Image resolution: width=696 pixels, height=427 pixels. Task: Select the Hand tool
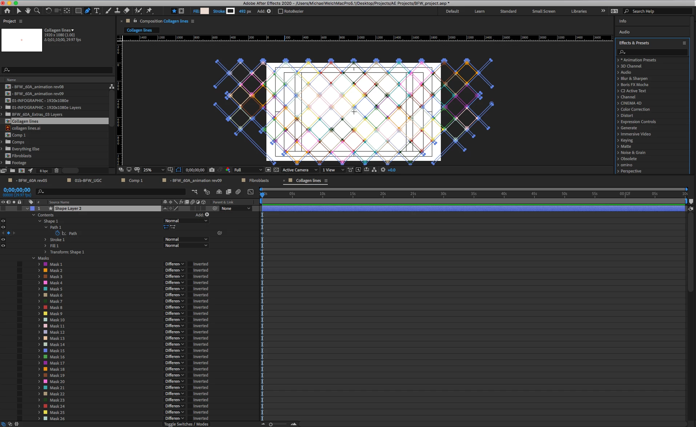(28, 11)
